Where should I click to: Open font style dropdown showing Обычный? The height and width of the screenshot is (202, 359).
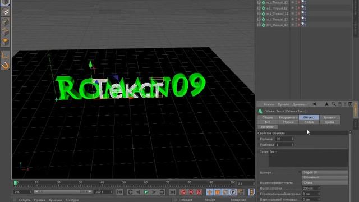click(x=325, y=177)
